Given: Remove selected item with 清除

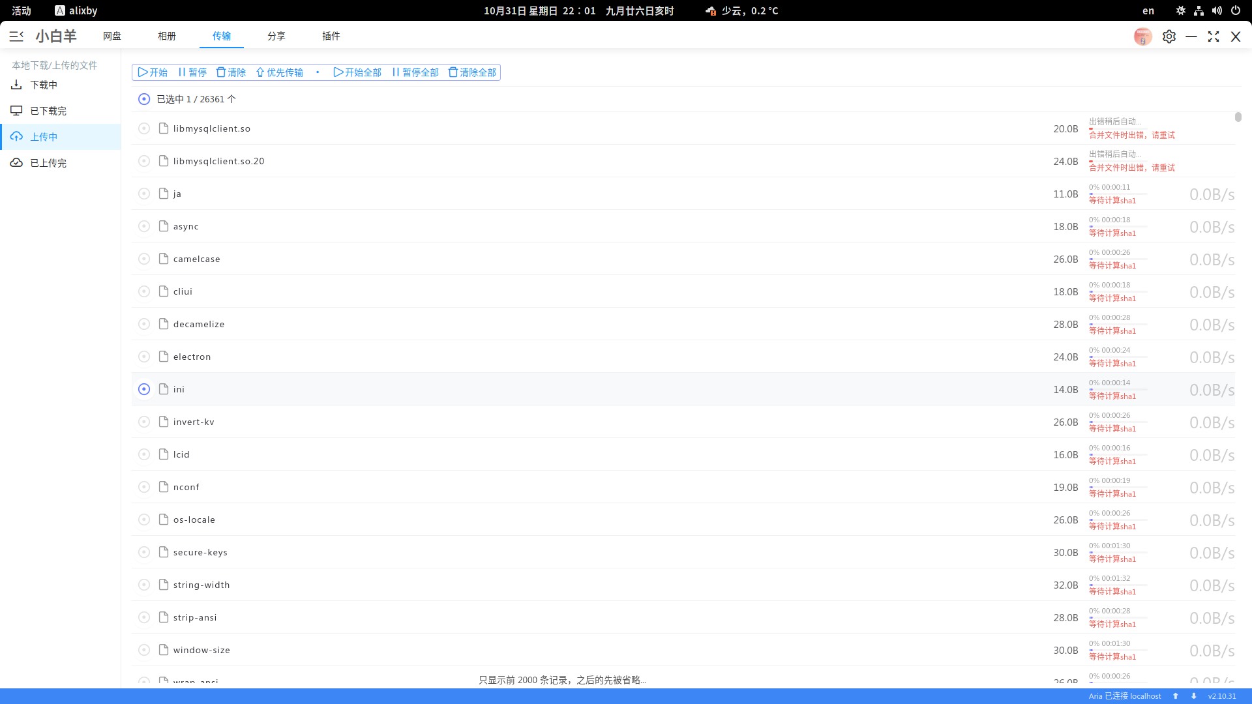Looking at the screenshot, I should (231, 72).
